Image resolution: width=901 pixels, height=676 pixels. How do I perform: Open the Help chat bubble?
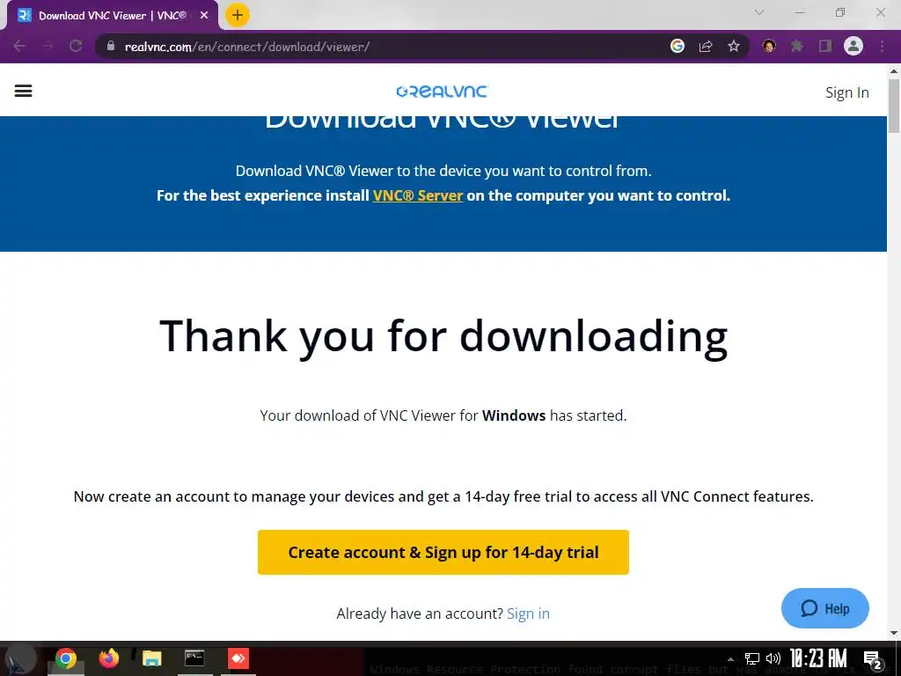(825, 608)
